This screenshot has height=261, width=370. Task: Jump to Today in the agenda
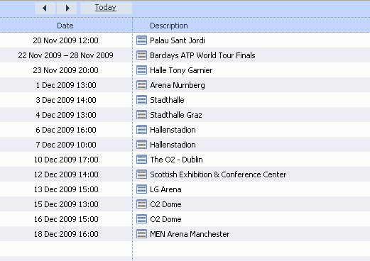click(x=106, y=9)
